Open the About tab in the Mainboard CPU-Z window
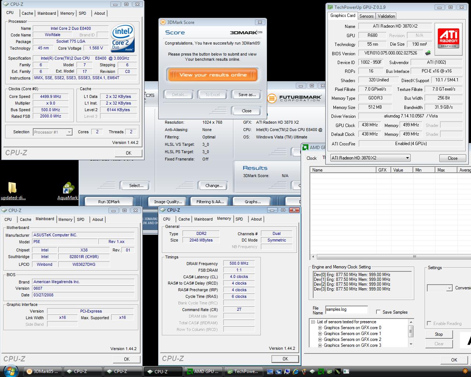 click(x=98, y=219)
